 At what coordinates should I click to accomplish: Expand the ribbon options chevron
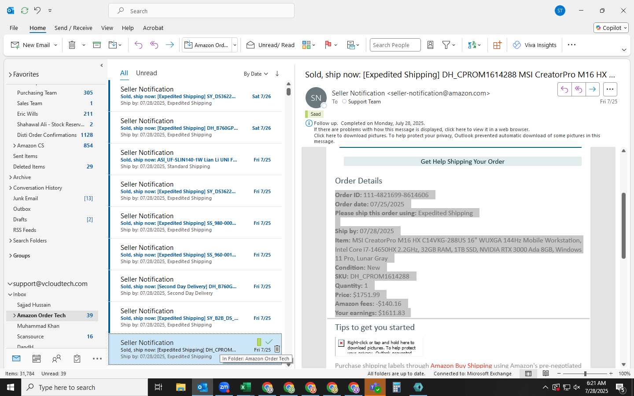[x=624, y=50]
